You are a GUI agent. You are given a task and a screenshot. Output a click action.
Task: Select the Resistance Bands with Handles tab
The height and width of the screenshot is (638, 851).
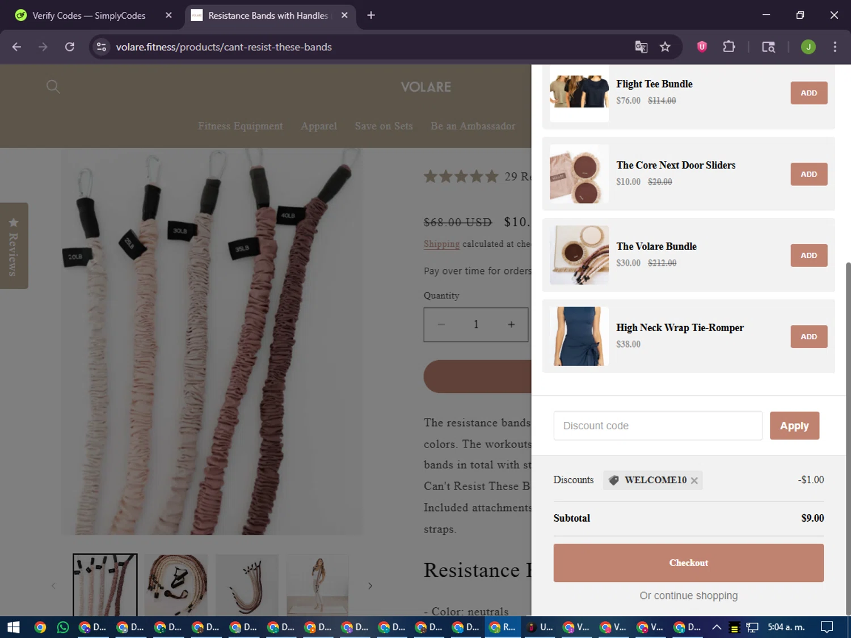[268, 15]
